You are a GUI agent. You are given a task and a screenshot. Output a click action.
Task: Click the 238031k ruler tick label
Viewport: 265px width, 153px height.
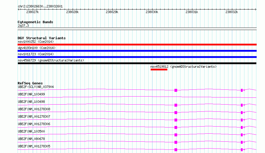192,12
